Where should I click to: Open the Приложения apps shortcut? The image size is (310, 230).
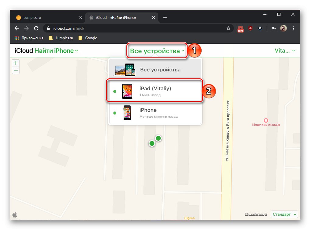29,38
